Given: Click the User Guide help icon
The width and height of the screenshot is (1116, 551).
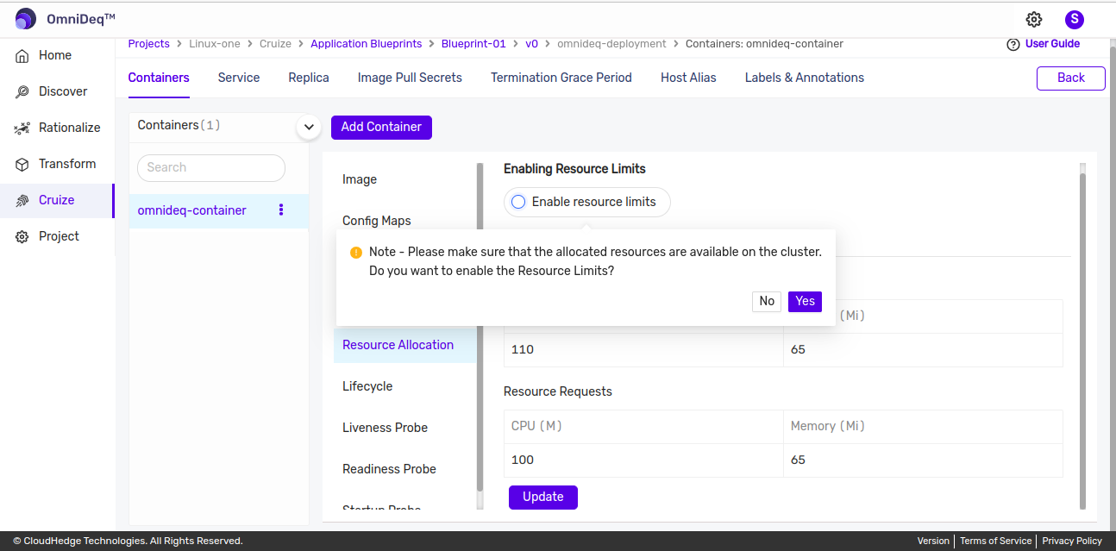Looking at the screenshot, I should [x=1013, y=45].
